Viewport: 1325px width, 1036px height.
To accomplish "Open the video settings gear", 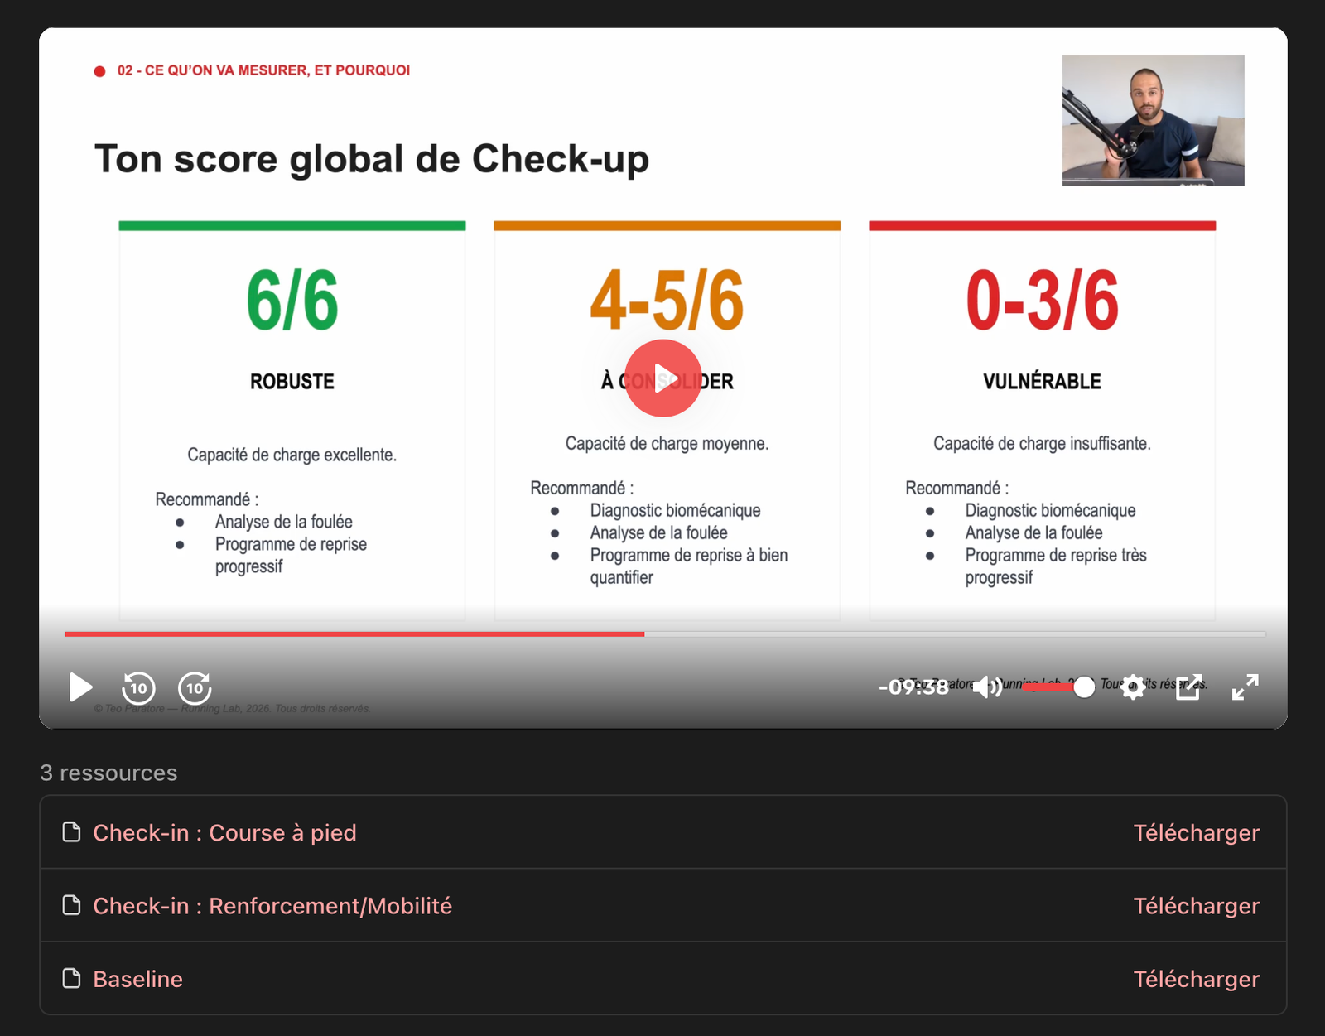I will (1134, 687).
